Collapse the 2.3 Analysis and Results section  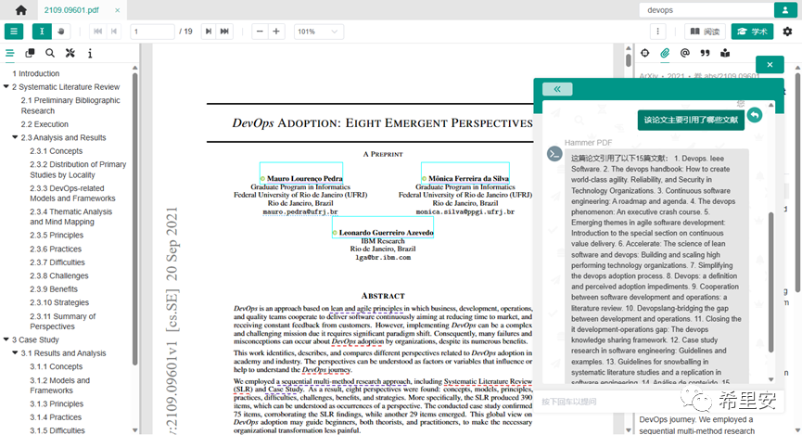click(x=15, y=137)
